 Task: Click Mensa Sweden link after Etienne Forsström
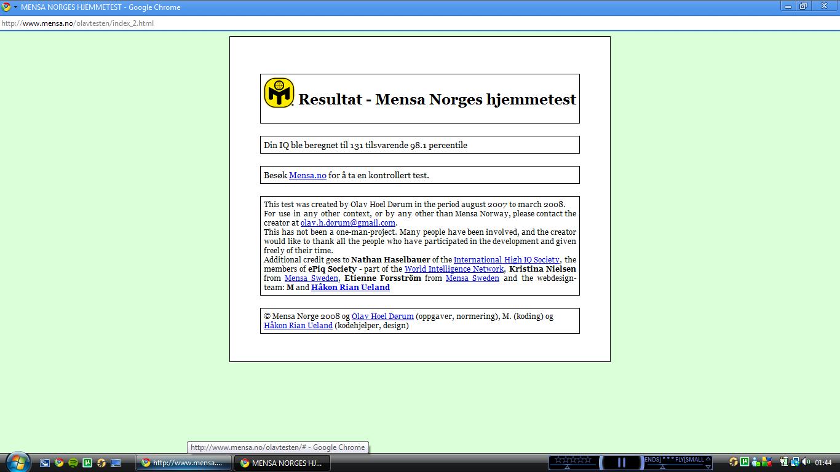pos(472,278)
